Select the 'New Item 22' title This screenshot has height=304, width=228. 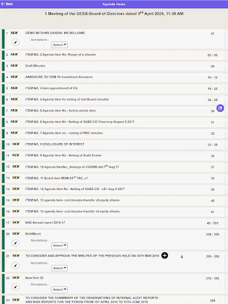[x=34, y=278]
